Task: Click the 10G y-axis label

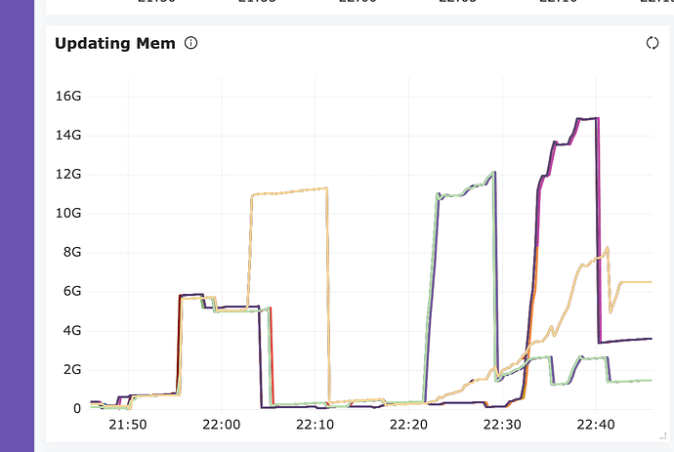Action: pos(68,213)
